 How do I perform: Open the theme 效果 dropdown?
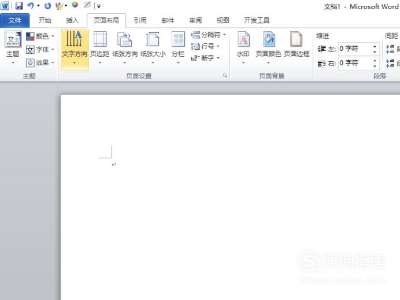(x=40, y=62)
